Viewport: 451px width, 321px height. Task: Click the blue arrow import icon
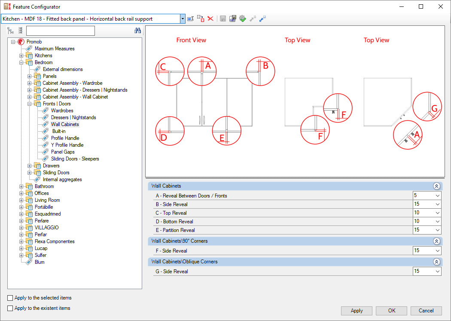pos(262,19)
